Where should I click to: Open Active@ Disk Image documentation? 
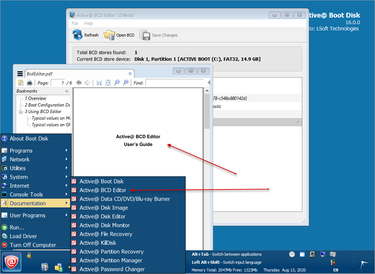coord(128,208)
